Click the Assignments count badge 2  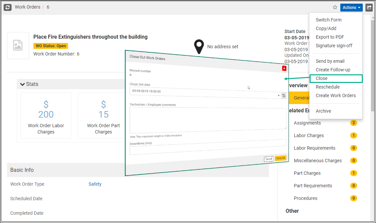pos(354,123)
